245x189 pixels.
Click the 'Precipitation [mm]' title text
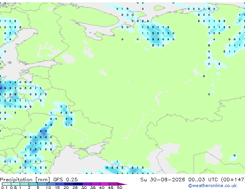pyautogui.click(x=25, y=180)
